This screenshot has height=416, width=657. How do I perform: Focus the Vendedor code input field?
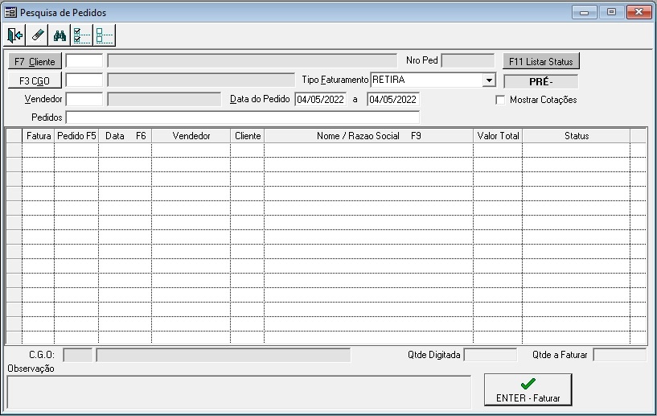84,100
